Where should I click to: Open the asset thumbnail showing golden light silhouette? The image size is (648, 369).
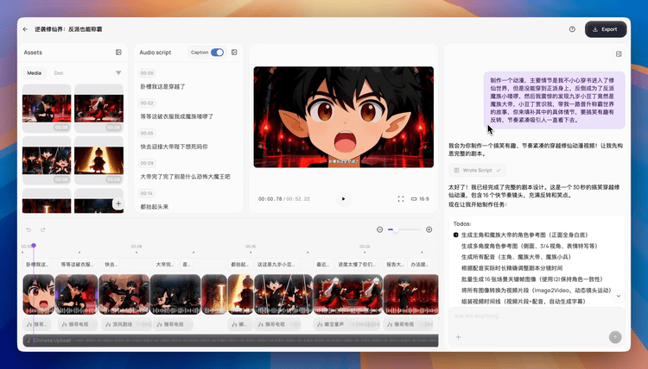[98, 160]
